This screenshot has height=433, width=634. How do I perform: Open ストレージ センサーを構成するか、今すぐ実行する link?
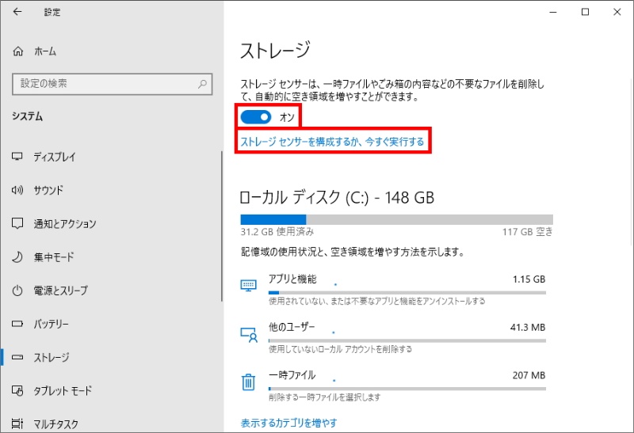pos(332,142)
